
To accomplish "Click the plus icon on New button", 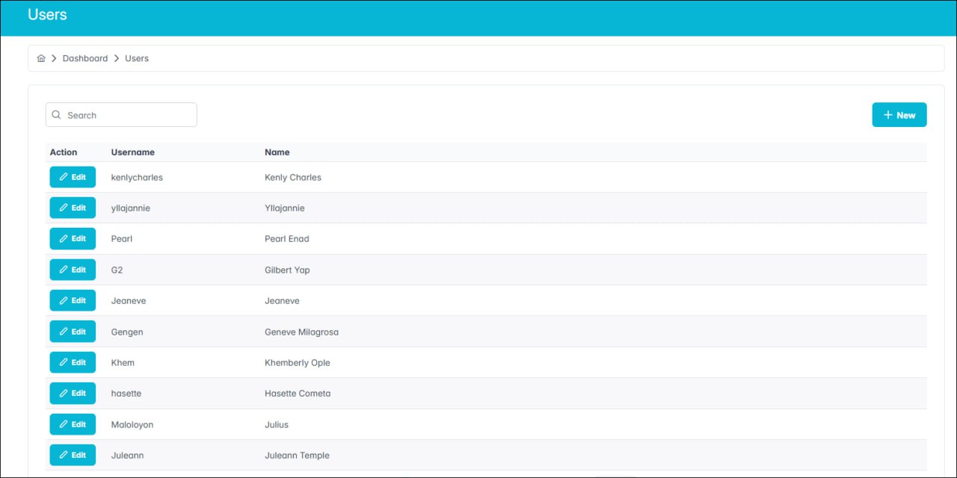I will tap(887, 115).
